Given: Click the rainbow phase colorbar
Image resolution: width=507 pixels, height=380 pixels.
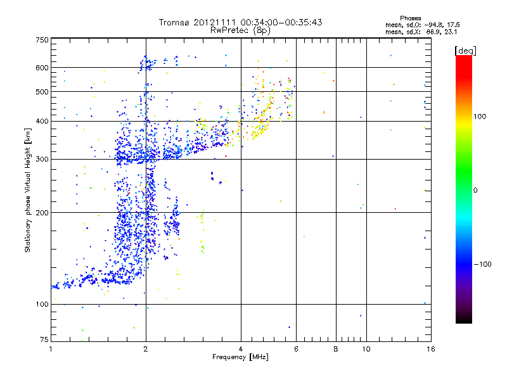Looking at the screenshot, I should 464,189.
